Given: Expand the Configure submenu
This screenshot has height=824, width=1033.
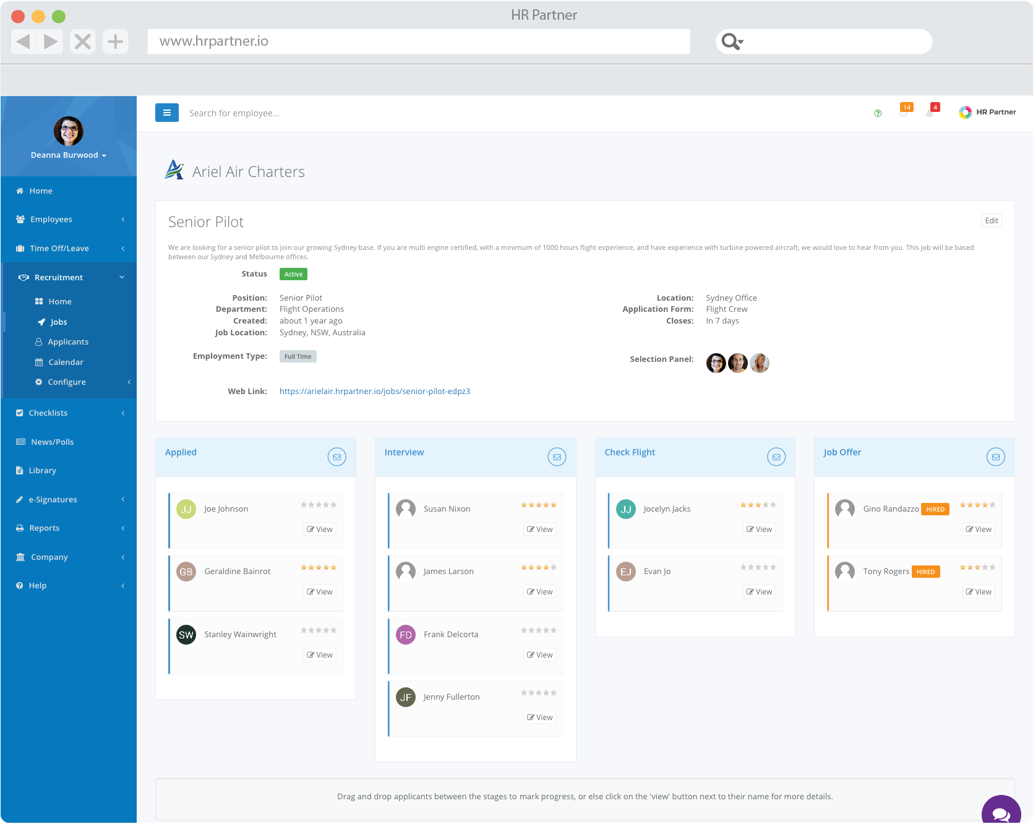Looking at the screenshot, I should tap(69, 382).
